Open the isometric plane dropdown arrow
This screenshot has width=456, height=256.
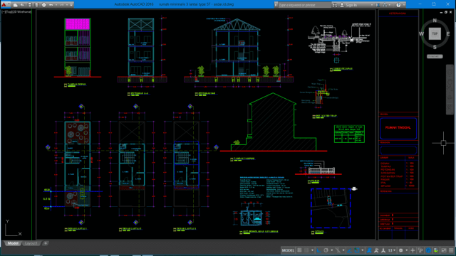pos(343,250)
